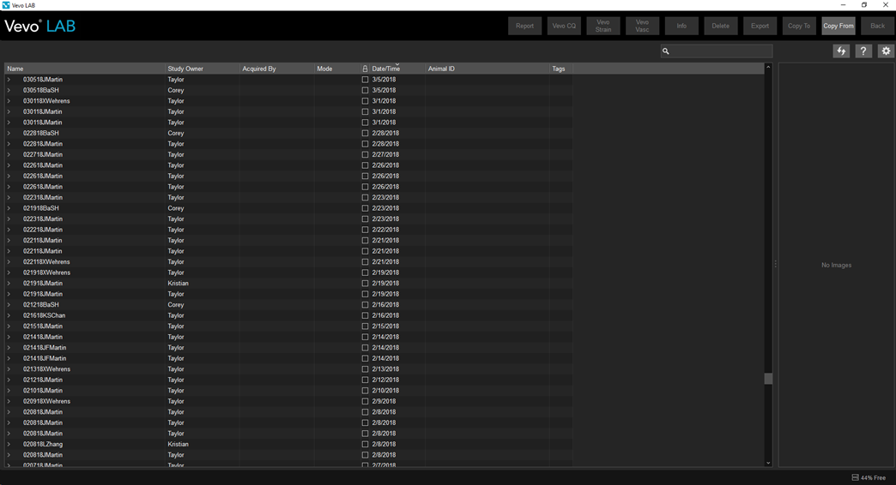Sort by Date/Time column header
Viewport: 896px width, 485px height.
pos(397,69)
